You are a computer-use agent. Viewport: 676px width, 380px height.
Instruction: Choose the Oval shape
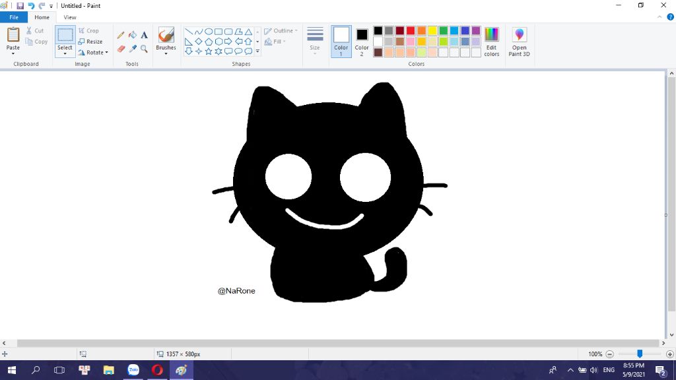(x=208, y=32)
